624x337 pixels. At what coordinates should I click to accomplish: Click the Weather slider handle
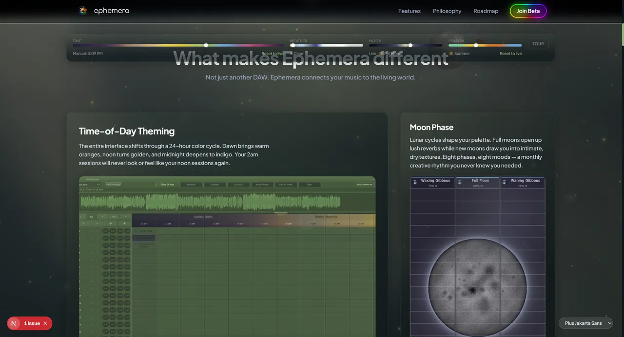click(292, 45)
